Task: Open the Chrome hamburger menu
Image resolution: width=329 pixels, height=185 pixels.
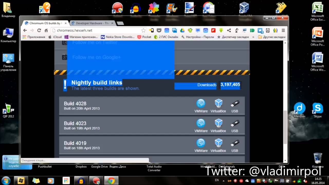Action: [x=283, y=30]
